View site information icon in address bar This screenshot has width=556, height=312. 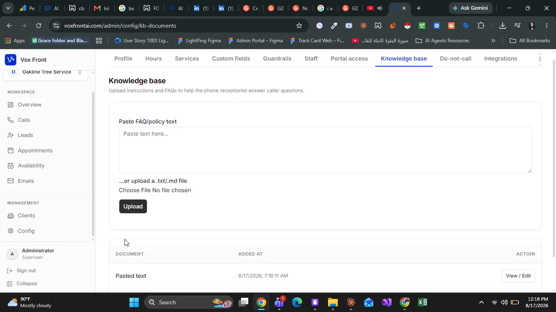56,26
